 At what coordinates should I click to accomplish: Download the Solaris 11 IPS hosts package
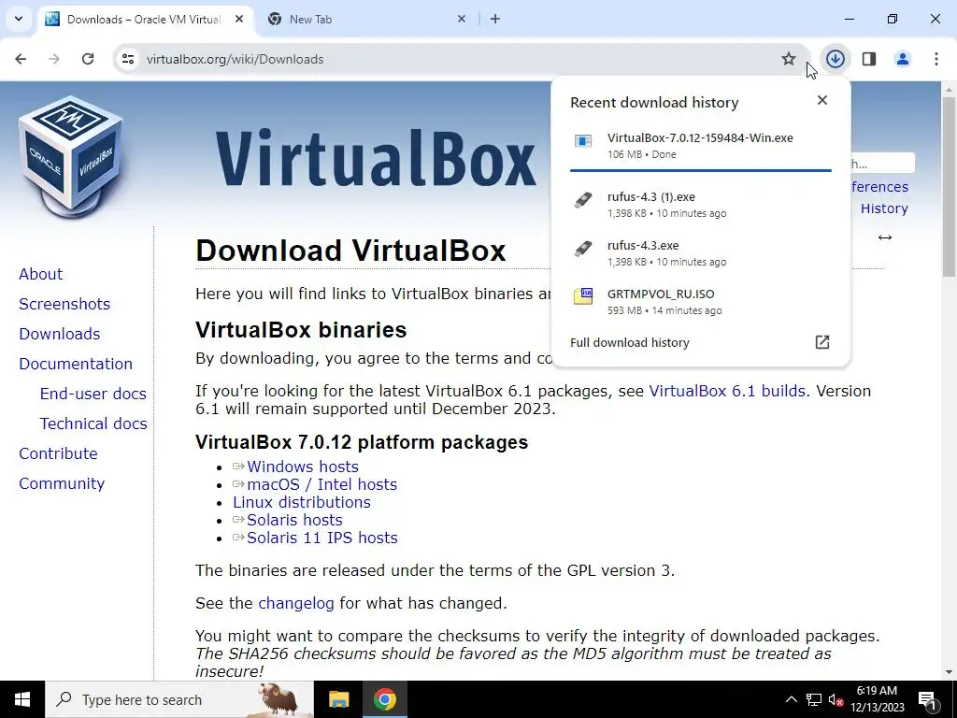322,538
